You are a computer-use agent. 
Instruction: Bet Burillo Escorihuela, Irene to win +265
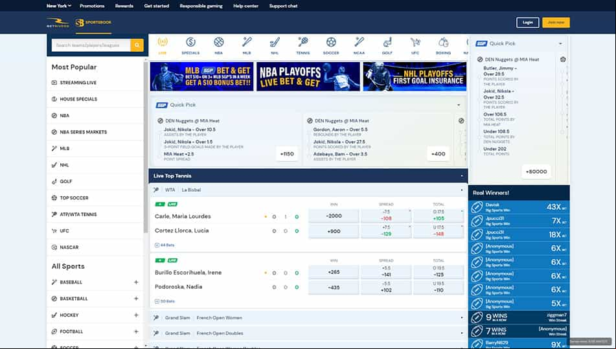(x=334, y=272)
